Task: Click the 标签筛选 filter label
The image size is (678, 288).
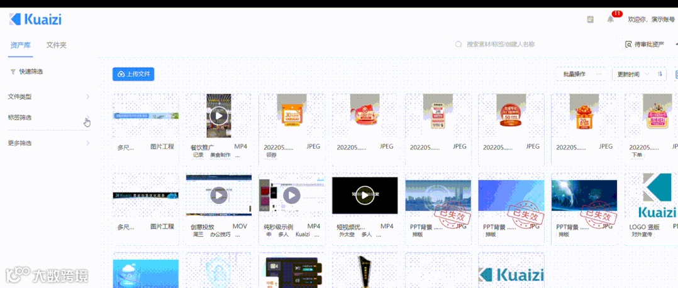Action: coord(20,117)
